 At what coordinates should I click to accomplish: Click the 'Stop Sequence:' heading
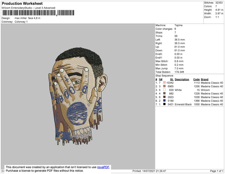[x=165, y=76]
